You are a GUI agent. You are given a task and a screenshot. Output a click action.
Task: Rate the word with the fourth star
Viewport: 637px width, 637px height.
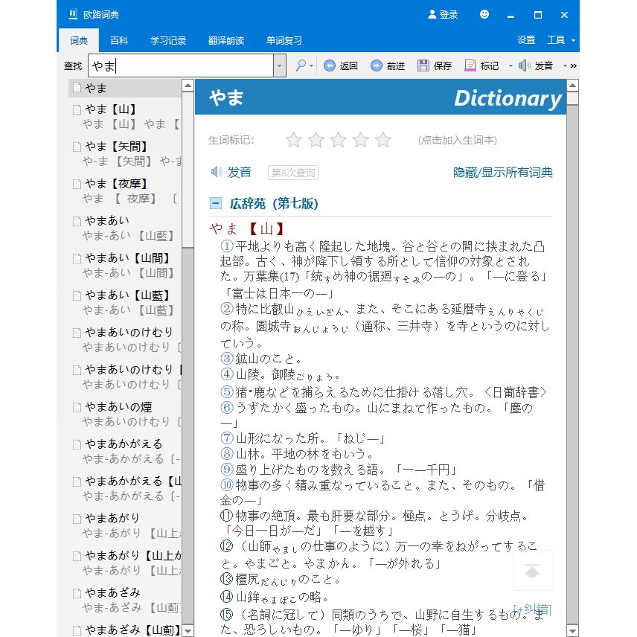pos(361,140)
